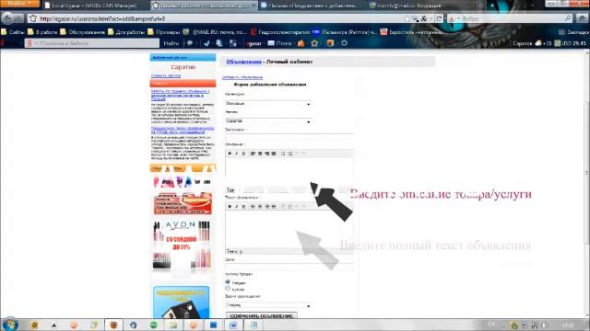Click Найти button in Yandex toolbar
This screenshot has width=590, height=331.
click(x=171, y=43)
